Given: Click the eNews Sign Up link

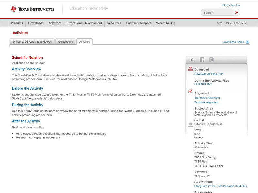Looking at the screenshot, I should click(230, 5).
